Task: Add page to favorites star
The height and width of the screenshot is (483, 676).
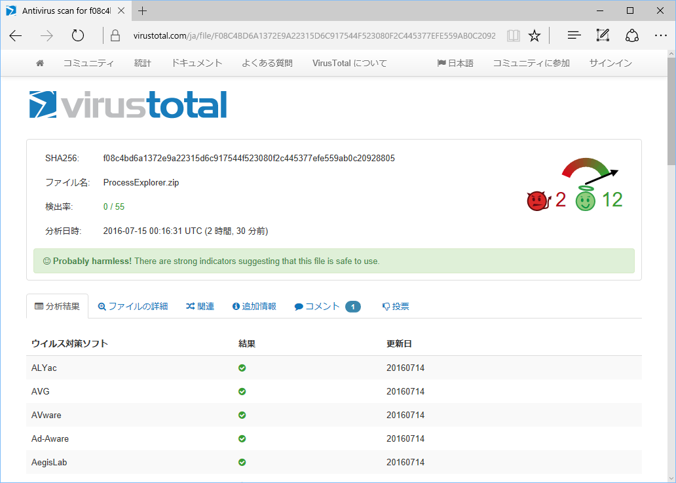Action: (535, 36)
